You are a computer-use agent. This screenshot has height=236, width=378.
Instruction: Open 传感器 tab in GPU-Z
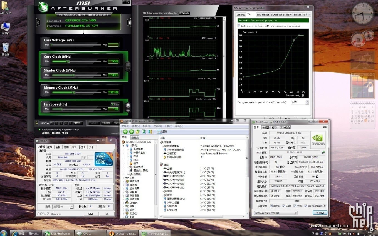266,127
